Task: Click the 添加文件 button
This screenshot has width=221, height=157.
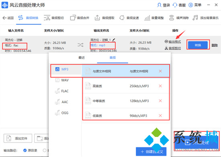Action: coord(18,139)
